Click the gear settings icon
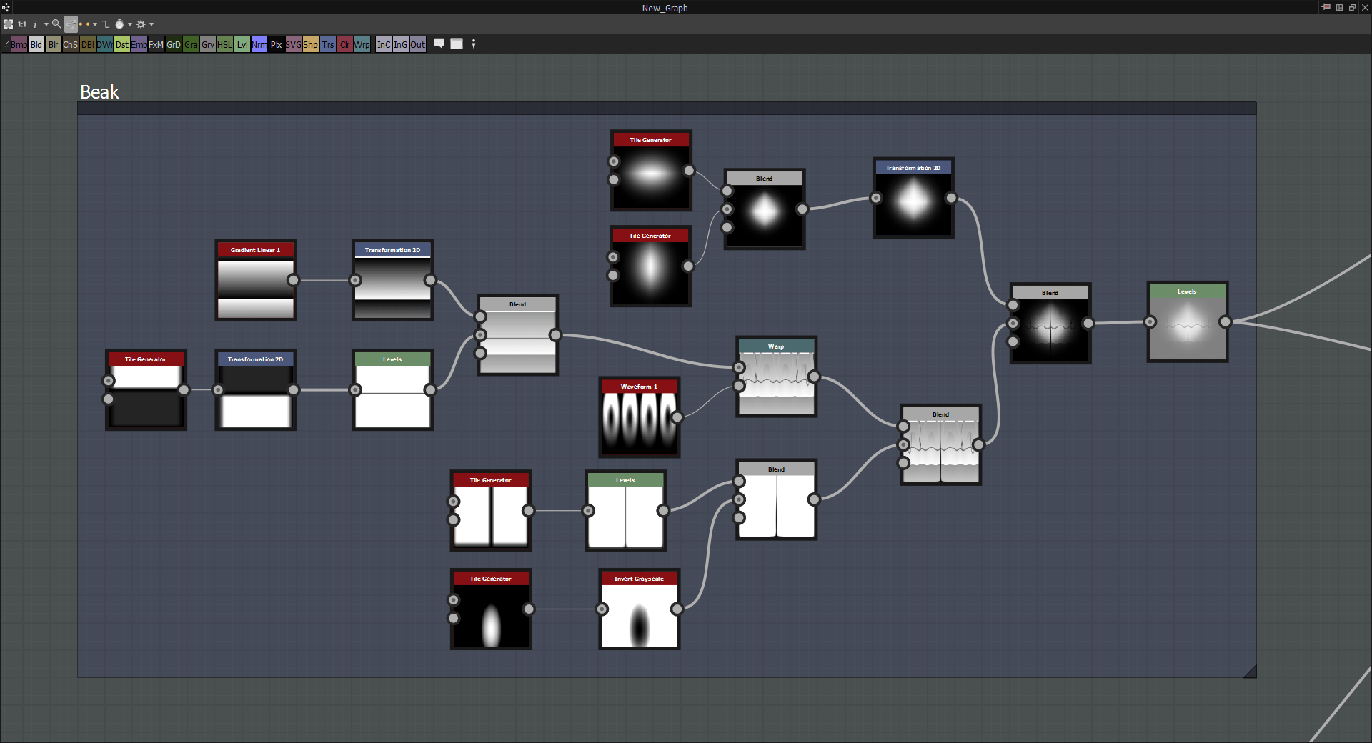Viewport: 1372px width, 743px height. pyautogui.click(x=141, y=24)
